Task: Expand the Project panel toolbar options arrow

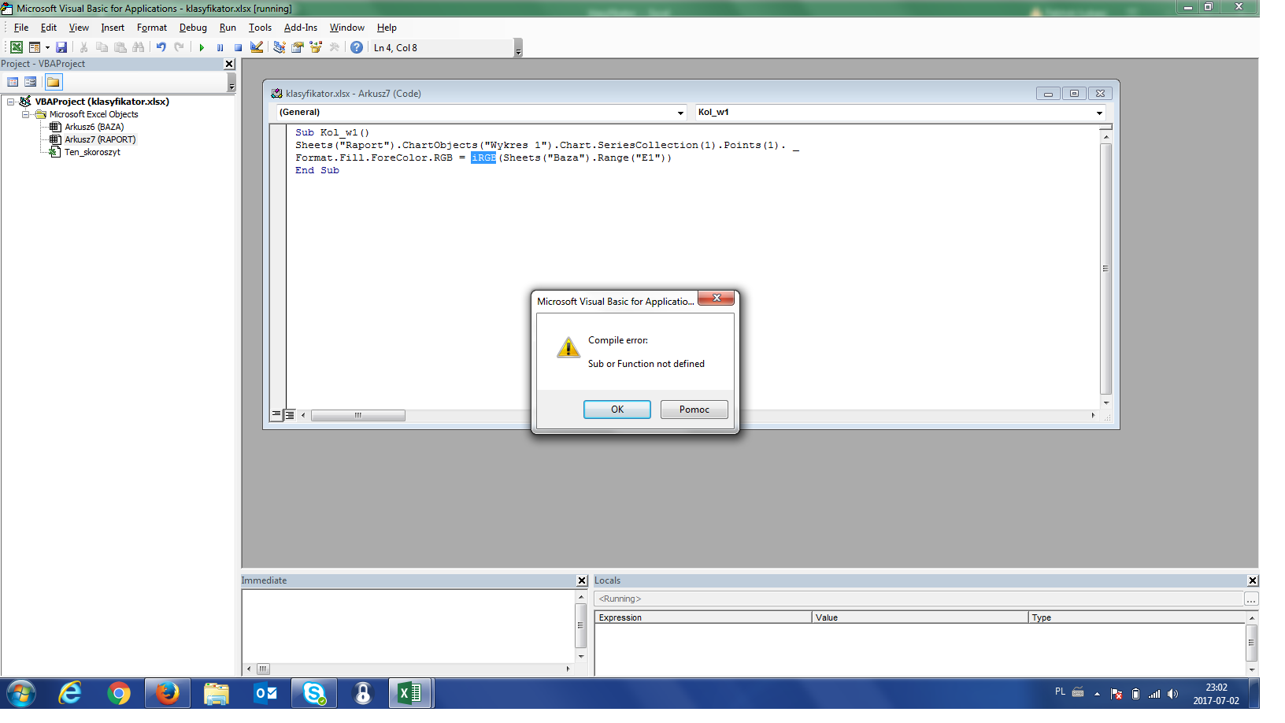Action: point(231,83)
